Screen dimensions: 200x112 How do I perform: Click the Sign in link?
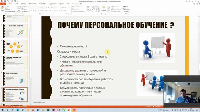[x=195, y=4]
